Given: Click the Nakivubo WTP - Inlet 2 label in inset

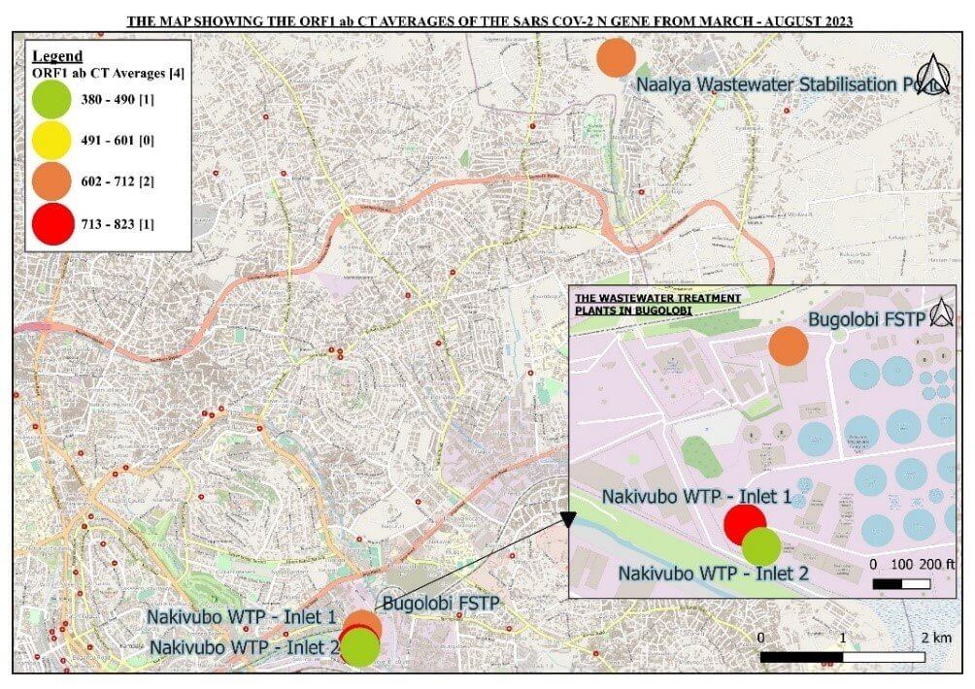Looking at the screenshot, I should point(713,573).
